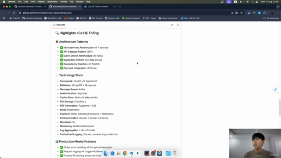Image resolution: width=281 pixels, height=158 pixels.
Task: Click 'Event-Driven Architecture' list item
Action: click(x=81, y=56)
